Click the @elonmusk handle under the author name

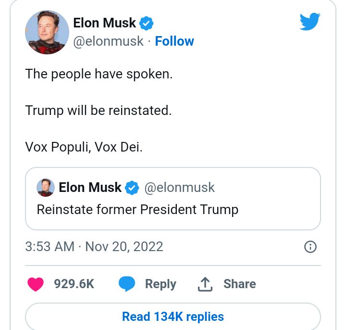tap(108, 41)
